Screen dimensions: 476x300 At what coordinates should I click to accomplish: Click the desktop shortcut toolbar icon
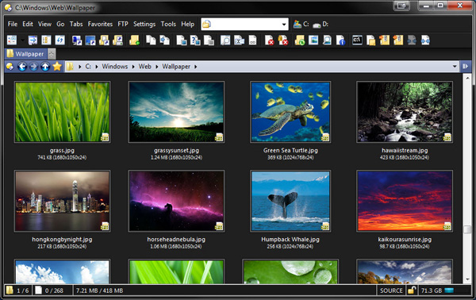point(90,40)
